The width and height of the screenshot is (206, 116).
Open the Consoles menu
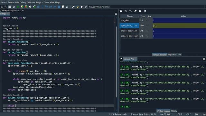click(31, 2)
